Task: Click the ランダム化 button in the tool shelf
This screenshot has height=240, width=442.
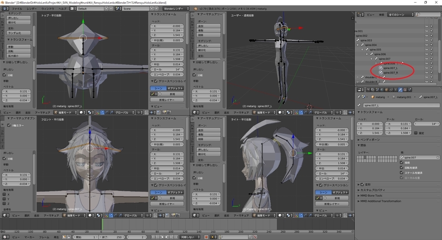Action: (19, 33)
